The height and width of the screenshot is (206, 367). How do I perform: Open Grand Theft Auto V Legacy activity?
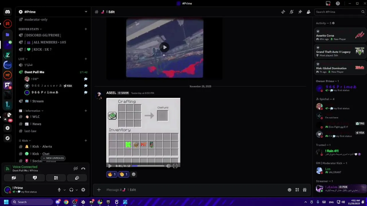point(340,52)
